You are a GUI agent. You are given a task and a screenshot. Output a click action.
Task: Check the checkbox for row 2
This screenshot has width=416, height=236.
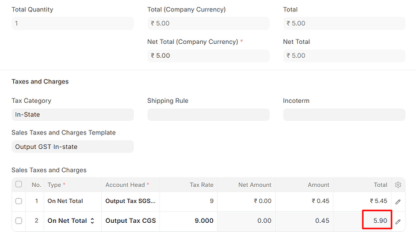tap(19, 220)
